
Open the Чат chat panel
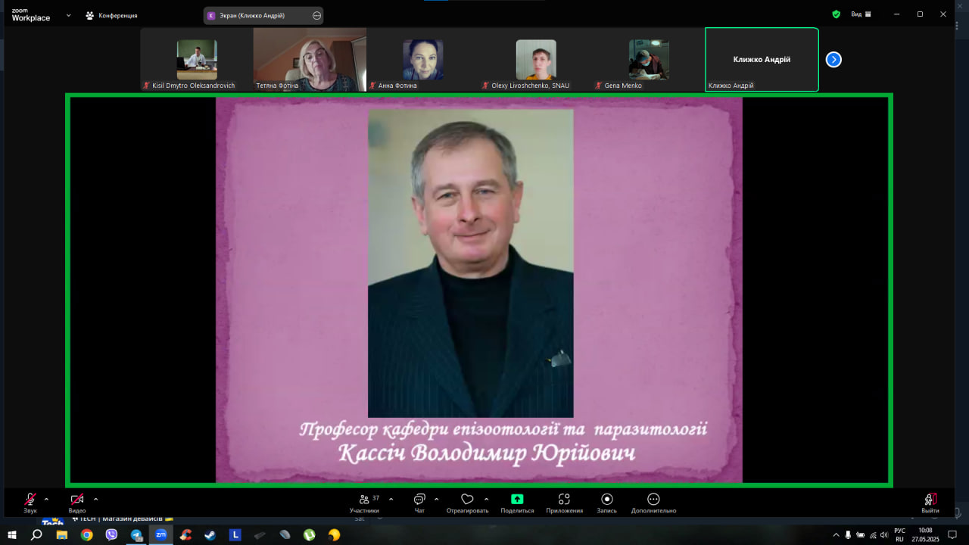[419, 500]
